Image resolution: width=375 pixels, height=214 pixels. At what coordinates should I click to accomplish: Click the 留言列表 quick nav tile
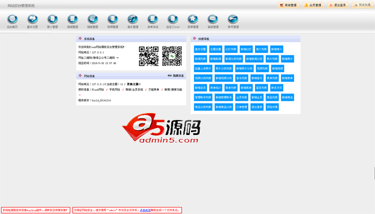tap(262, 88)
